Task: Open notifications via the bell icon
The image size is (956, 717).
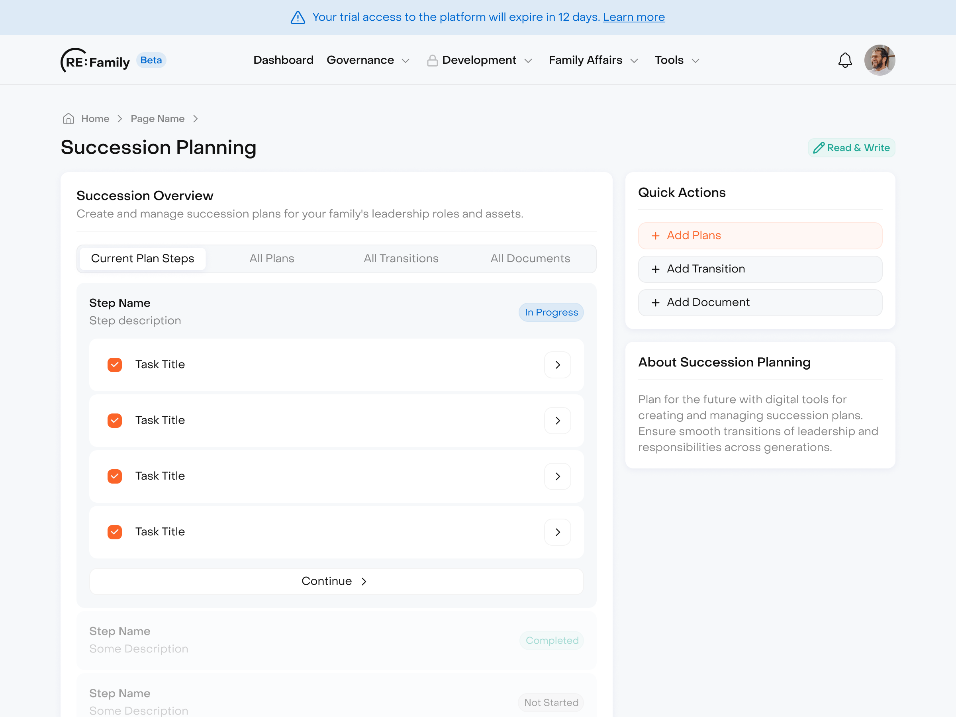Action: [845, 60]
